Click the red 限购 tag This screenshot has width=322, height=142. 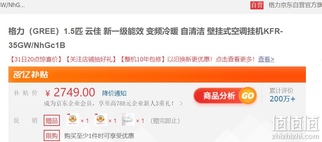(x=52, y=136)
